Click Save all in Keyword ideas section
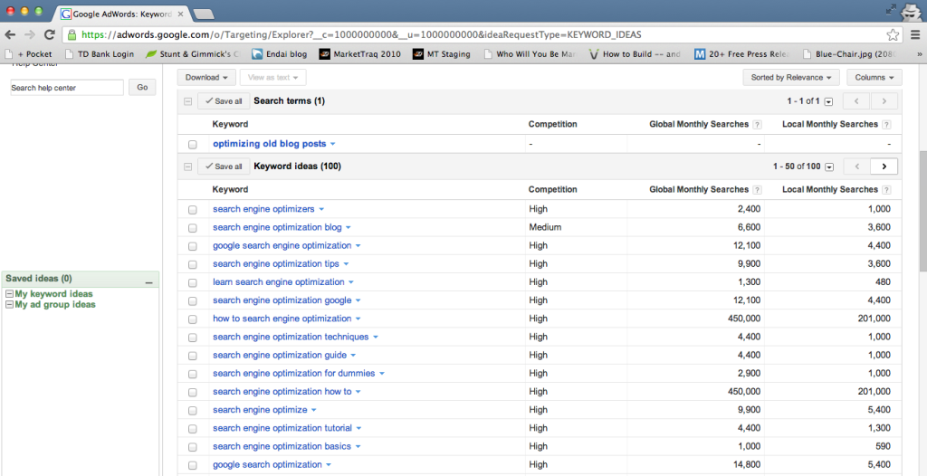The image size is (927, 476). pyautogui.click(x=224, y=167)
